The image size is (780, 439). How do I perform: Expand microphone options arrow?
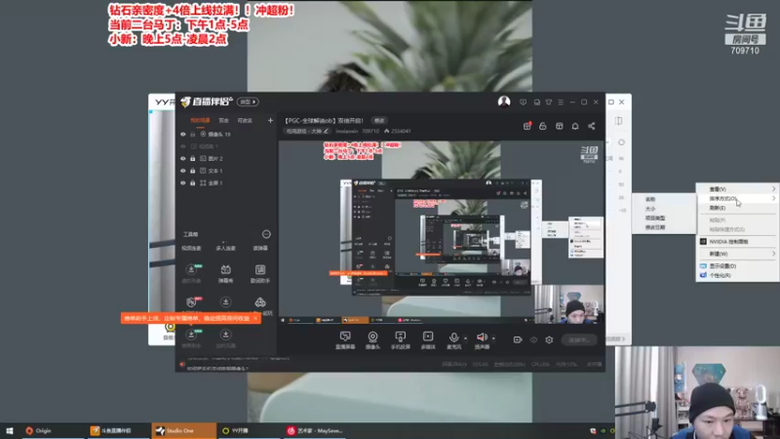pyautogui.click(x=466, y=339)
